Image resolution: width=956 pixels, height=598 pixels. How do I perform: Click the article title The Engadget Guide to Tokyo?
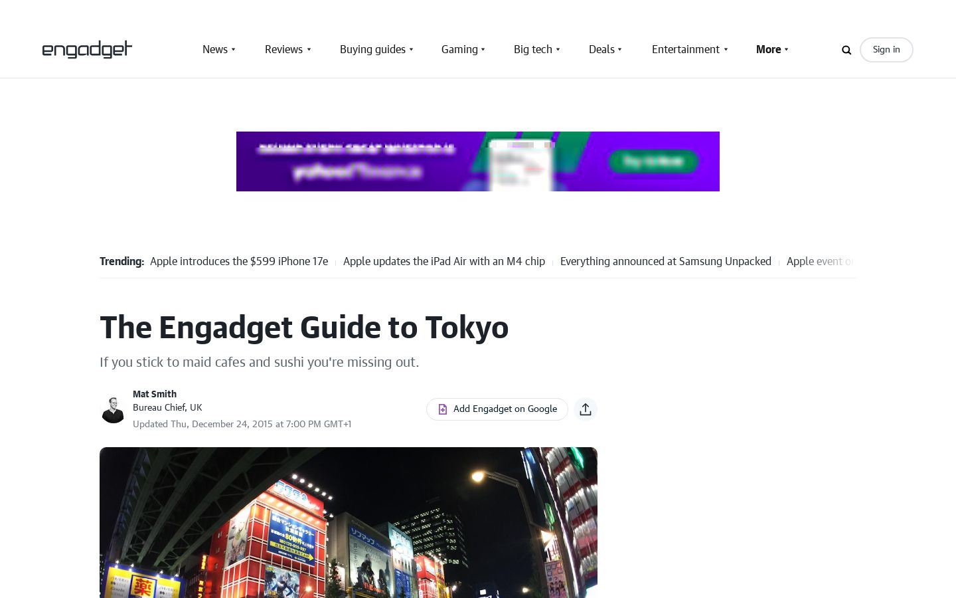(304, 328)
